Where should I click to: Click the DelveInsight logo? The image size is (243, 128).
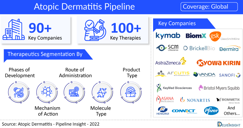pyautogui.click(x=229, y=124)
